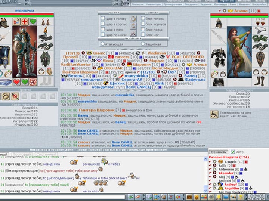269x201 pixels.
Task: Click the eraser icon in bottom toolbar
Action: 139,197
